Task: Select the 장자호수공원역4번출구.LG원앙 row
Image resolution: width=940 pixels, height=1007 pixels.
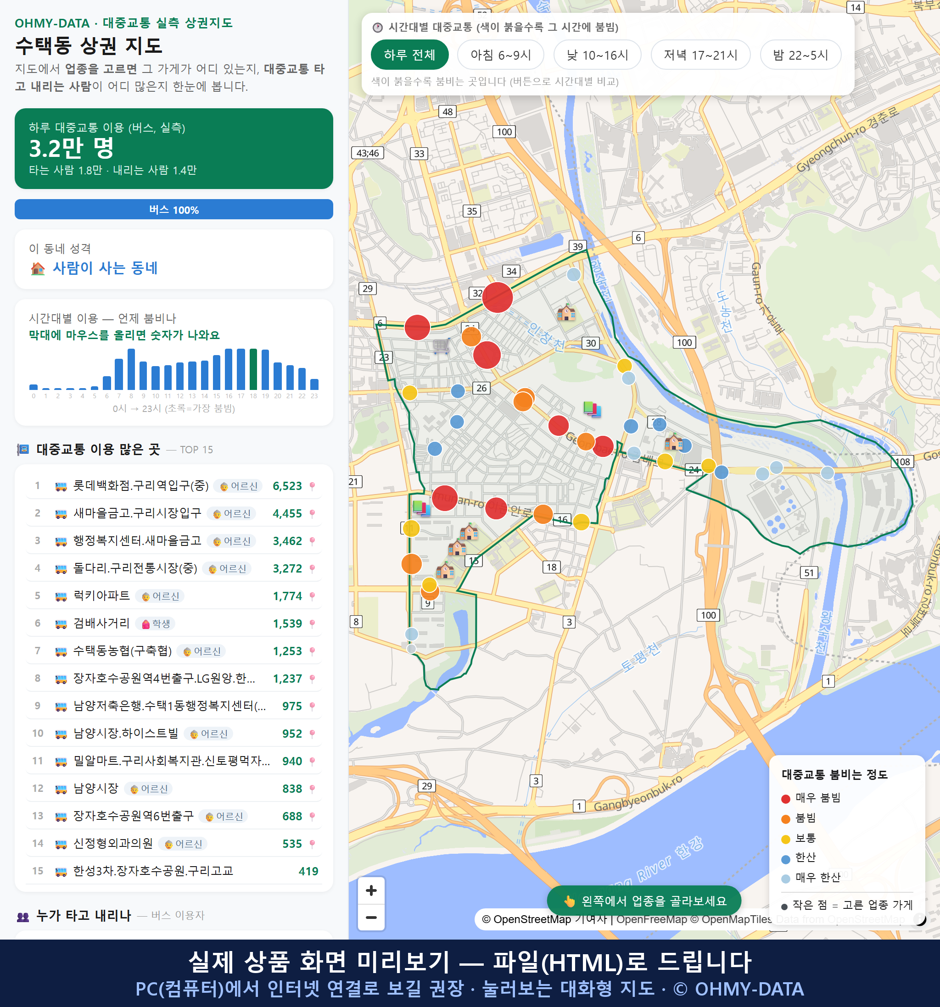Action: click(x=174, y=678)
